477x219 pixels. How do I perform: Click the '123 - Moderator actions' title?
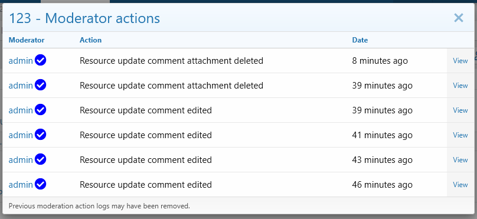click(84, 18)
